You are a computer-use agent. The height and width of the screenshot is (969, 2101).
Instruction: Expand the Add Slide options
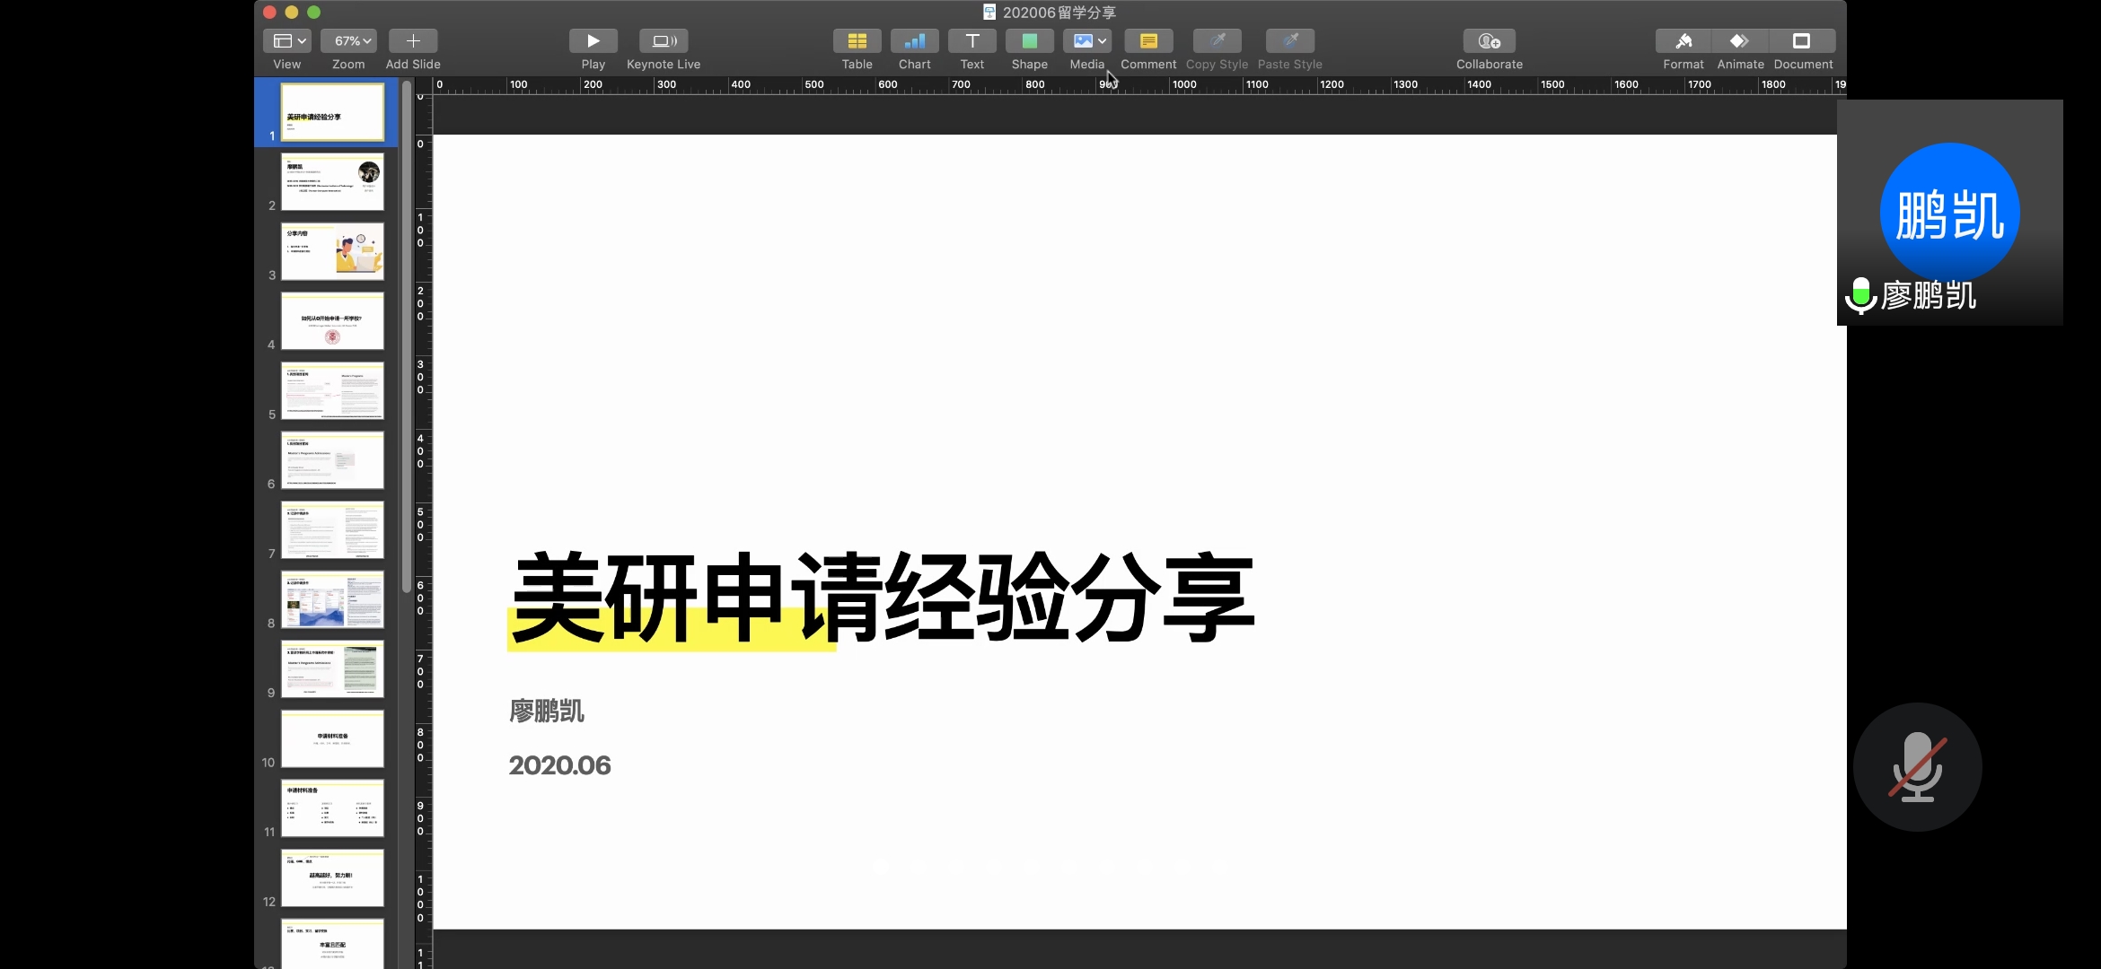click(413, 40)
